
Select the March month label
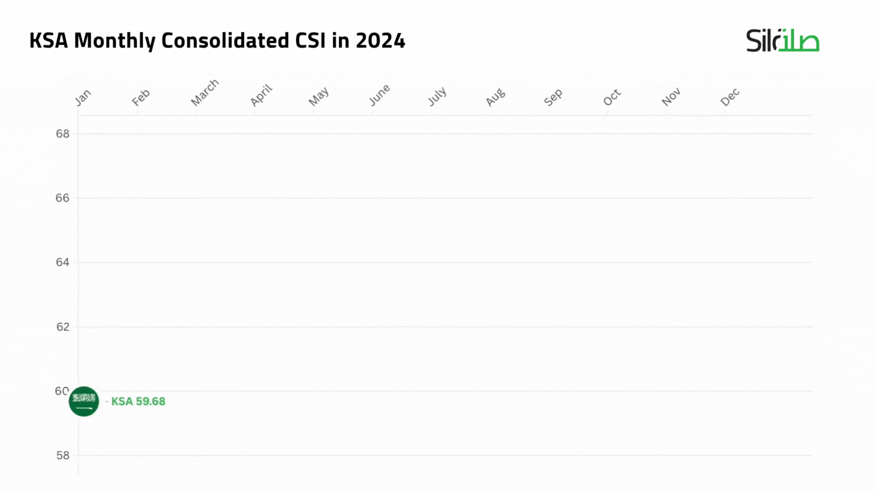pyautogui.click(x=205, y=92)
